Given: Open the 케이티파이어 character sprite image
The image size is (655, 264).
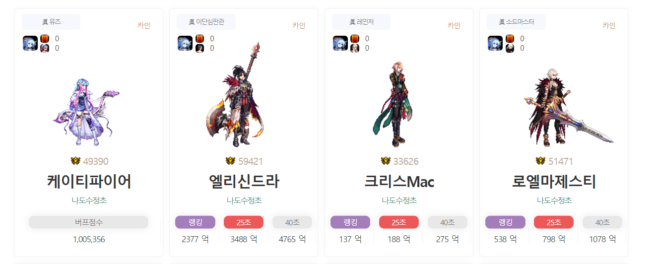Looking at the screenshot, I should (x=87, y=112).
